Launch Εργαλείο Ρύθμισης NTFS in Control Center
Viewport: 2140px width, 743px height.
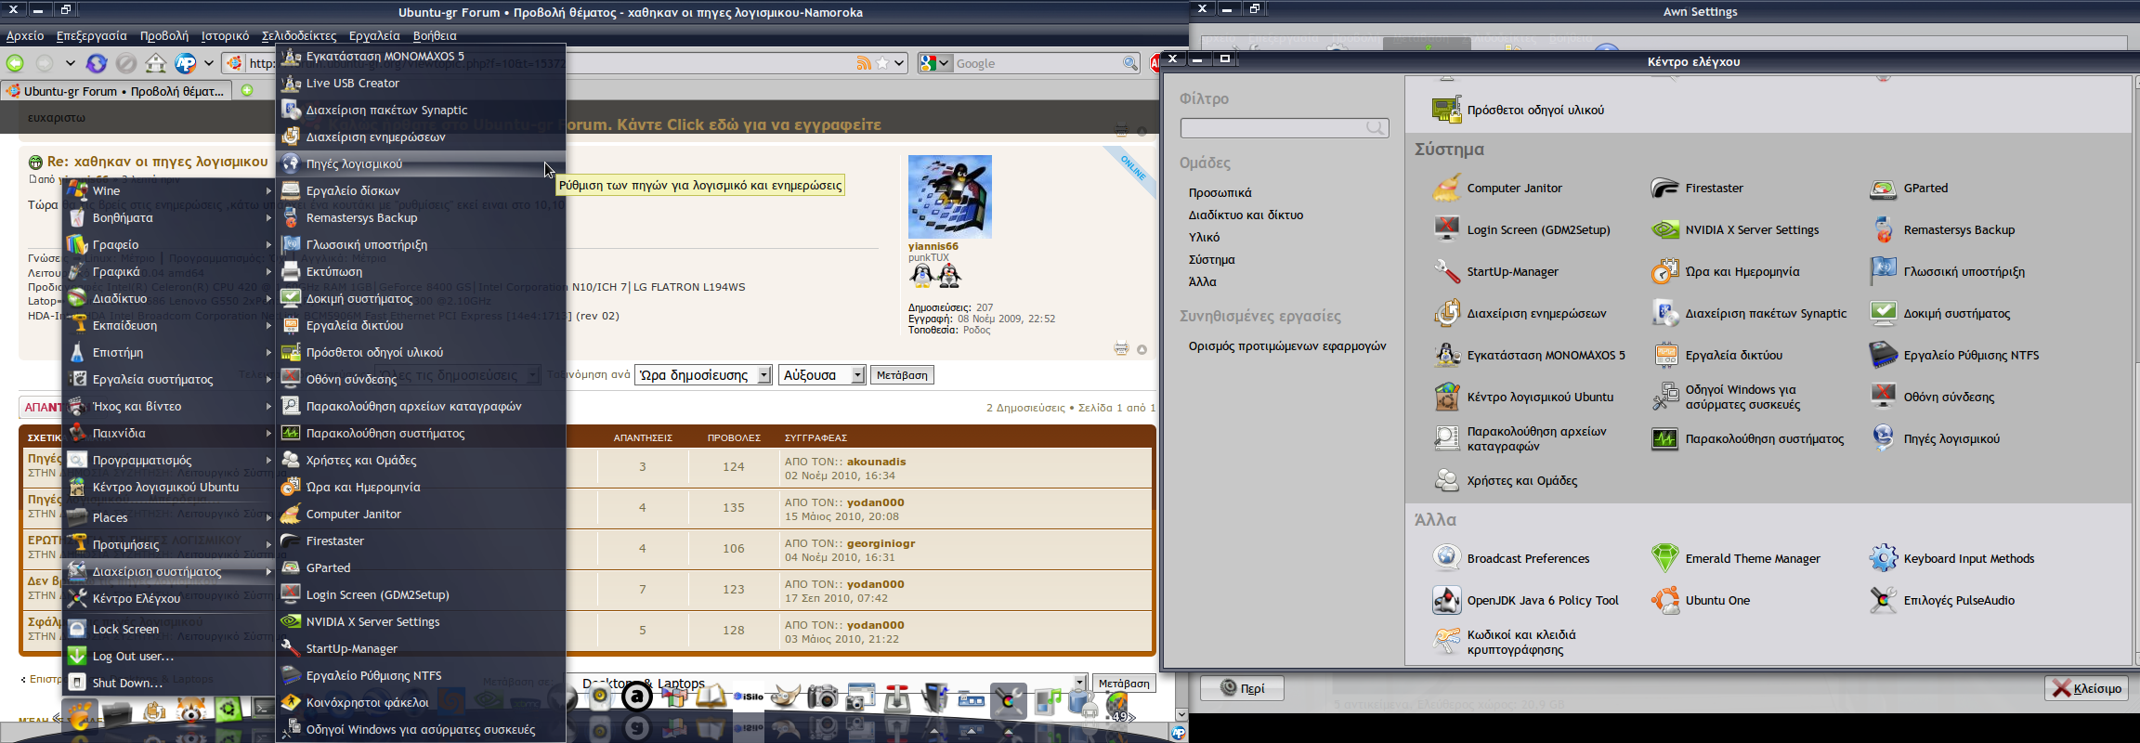pos(1954,355)
